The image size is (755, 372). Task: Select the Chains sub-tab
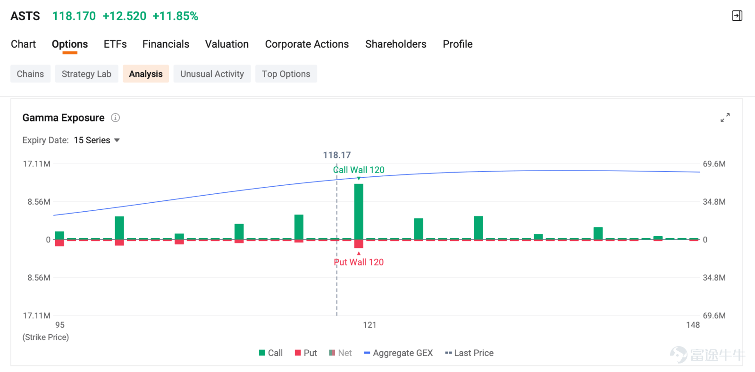click(x=30, y=74)
